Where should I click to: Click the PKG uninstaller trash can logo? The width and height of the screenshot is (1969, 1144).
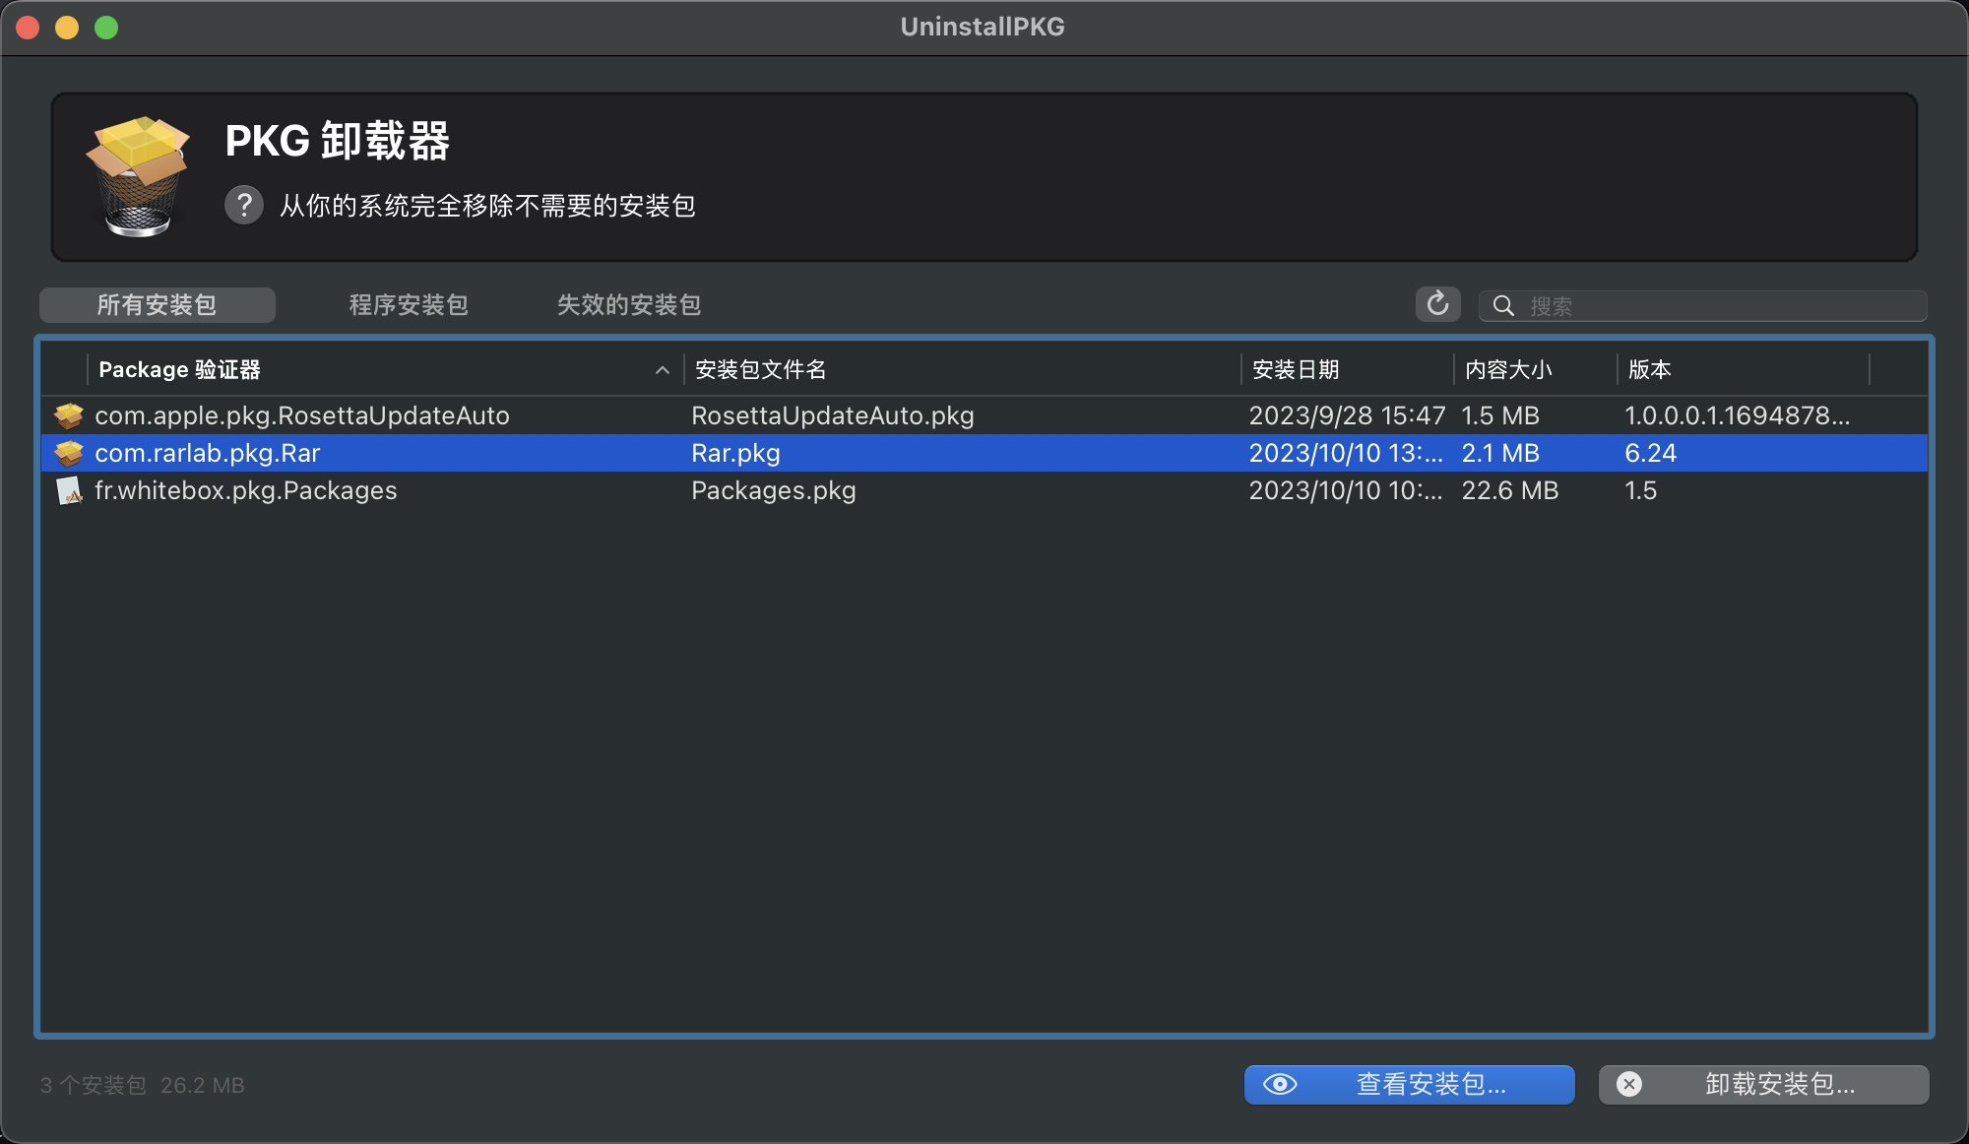pyautogui.click(x=138, y=177)
